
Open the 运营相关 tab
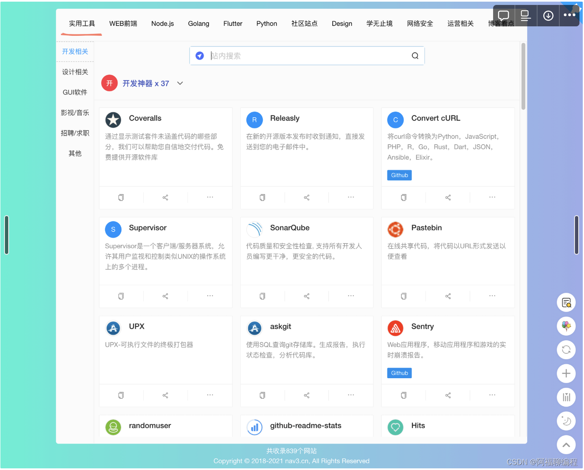(461, 24)
